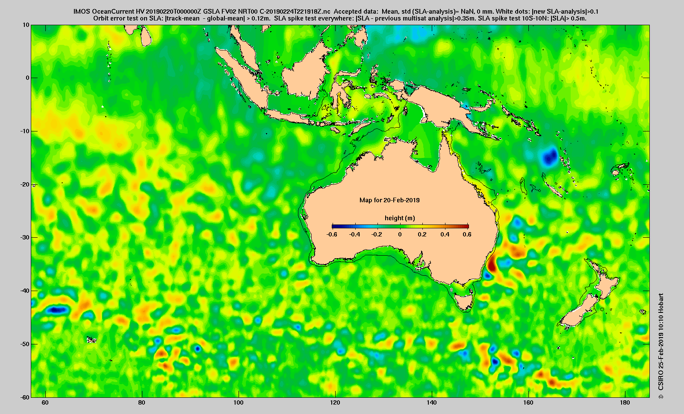Click the 0.6 colorbar tick label
The image size is (684, 414).
pyautogui.click(x=467, y=234)
